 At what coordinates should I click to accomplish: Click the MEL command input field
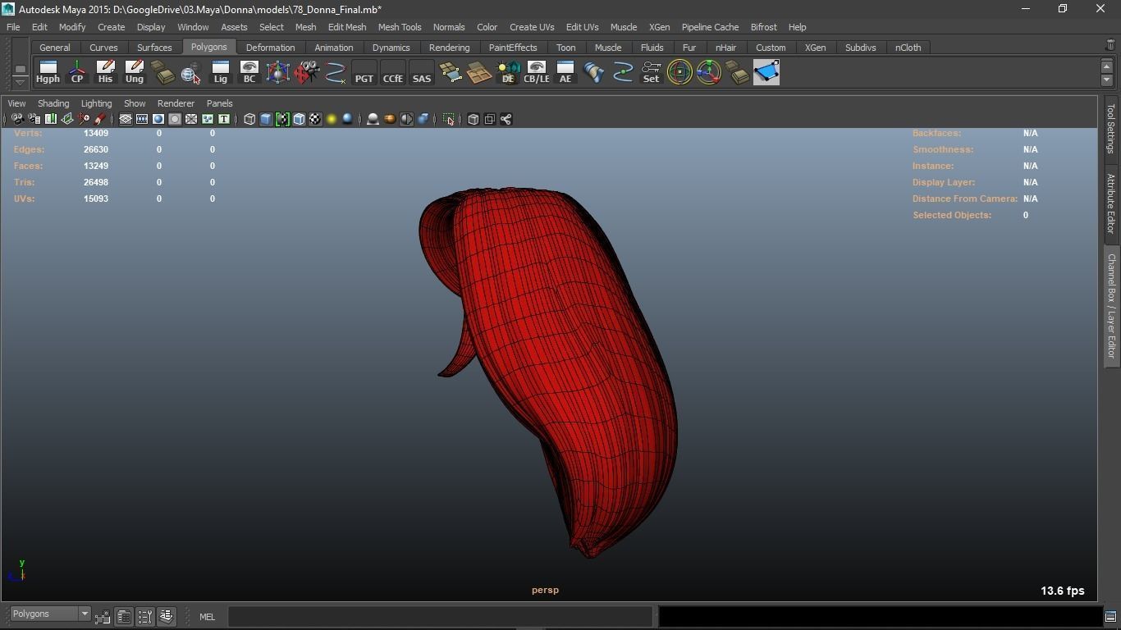(x=440, y=617)
